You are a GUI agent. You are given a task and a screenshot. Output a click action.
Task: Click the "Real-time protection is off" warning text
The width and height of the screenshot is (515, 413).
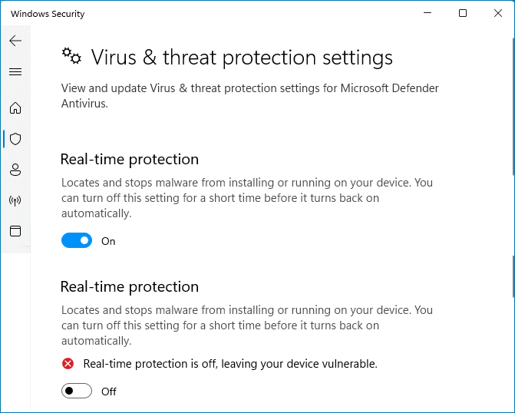(230, 364)
